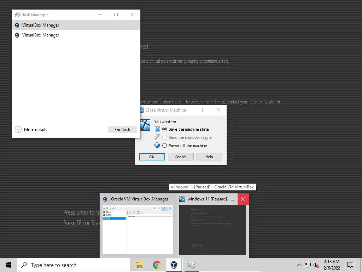Click the VirtualBox taskbar icon
The height and width of the screenshot is (272, 362).
(x=174, y=265)
